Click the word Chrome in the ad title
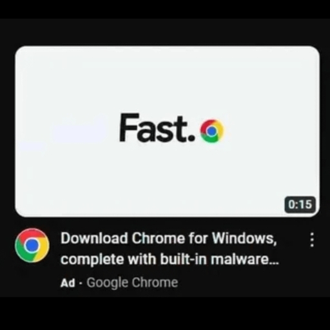330x330 pixels. 158,238
